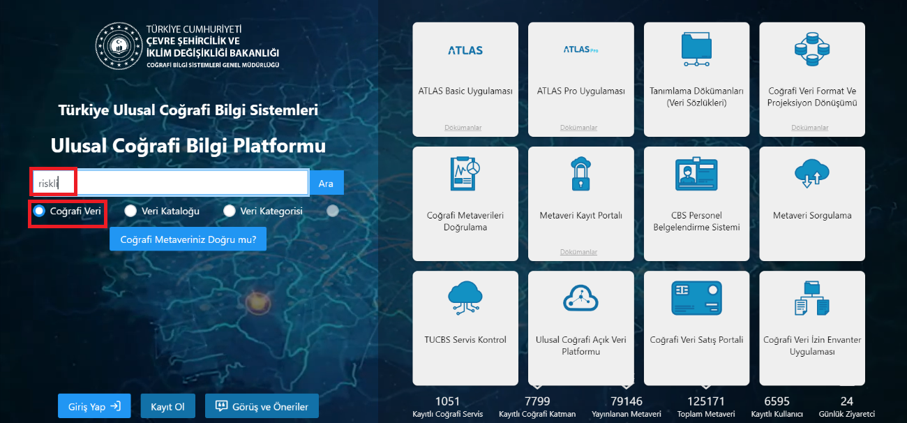The image size is (907, 423).
Task: Click the Ara search button
Action: [326, 183]
